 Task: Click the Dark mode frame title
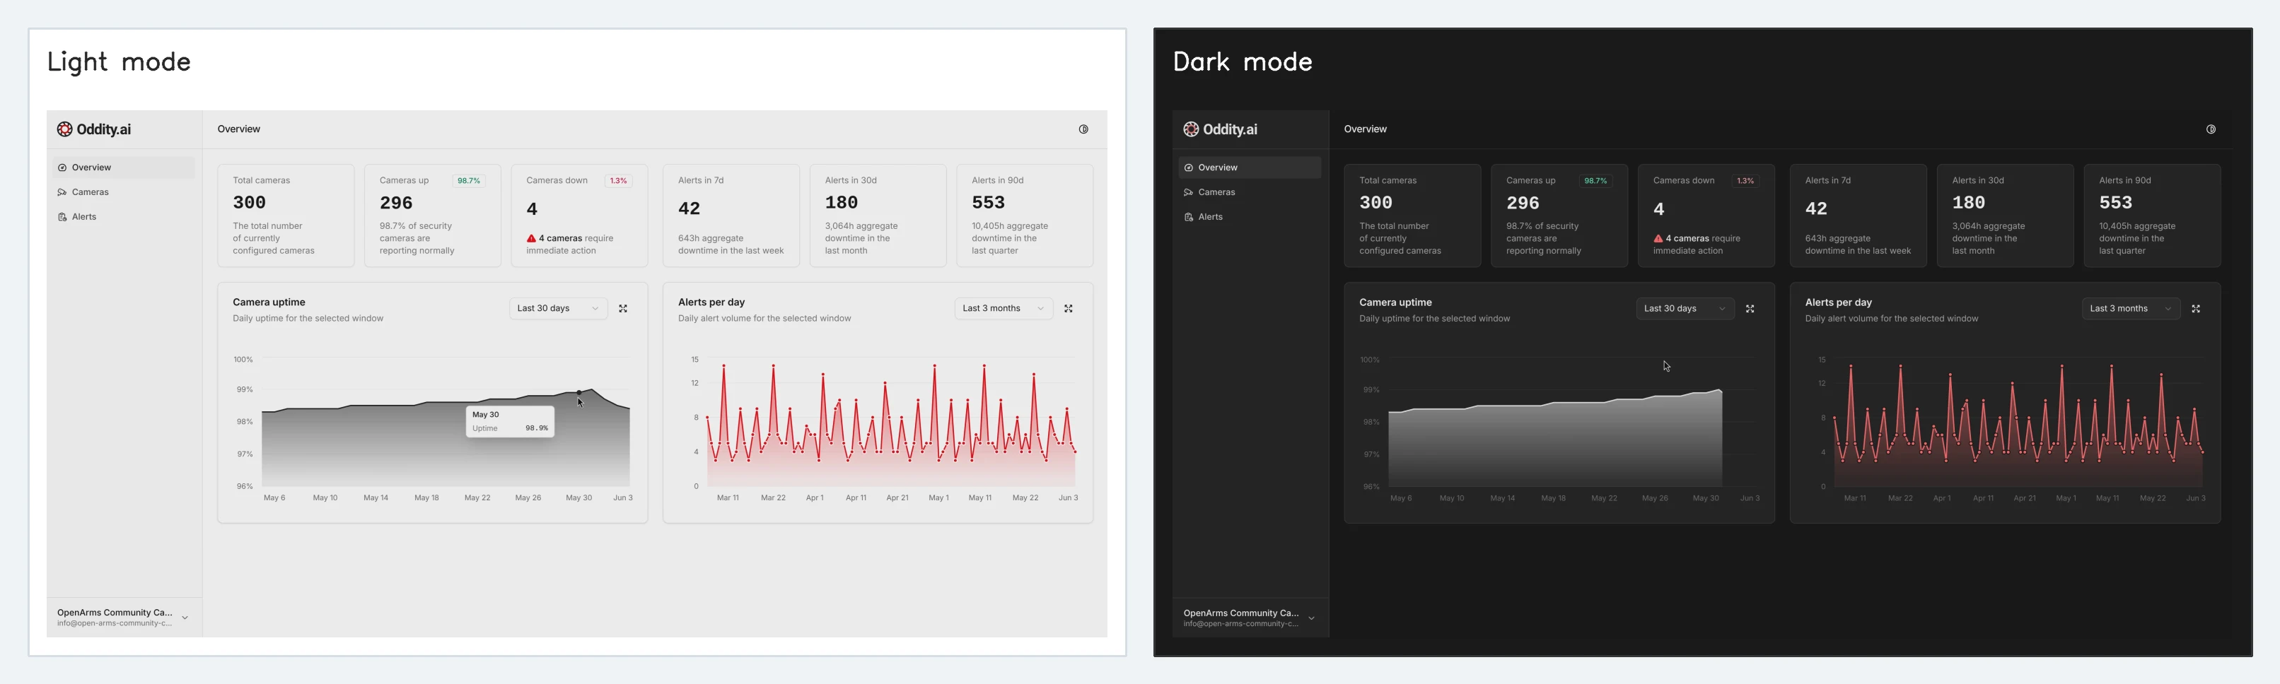(1243, 62)
